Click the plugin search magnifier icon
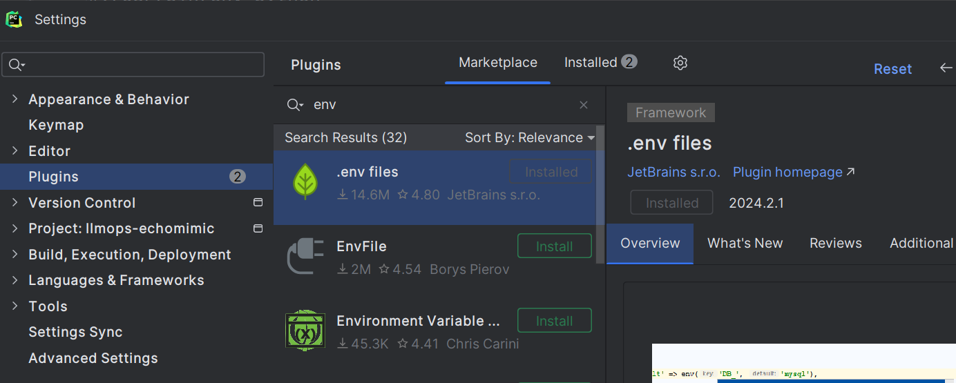This screenshot has width=956, height=383. click(x=295, y=105)
